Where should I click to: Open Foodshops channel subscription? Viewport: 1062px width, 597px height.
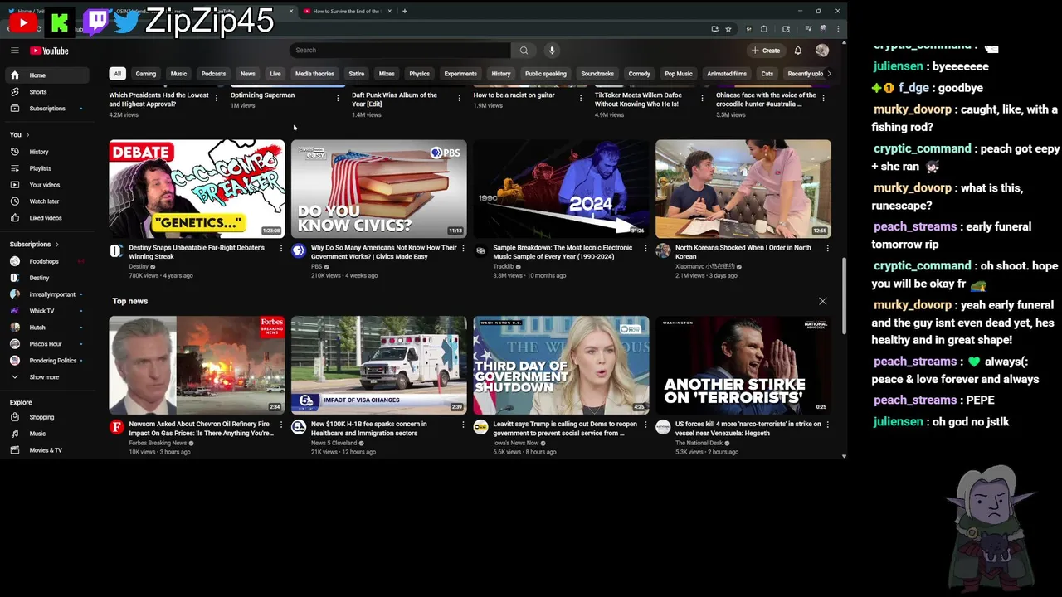pos(46,261)
